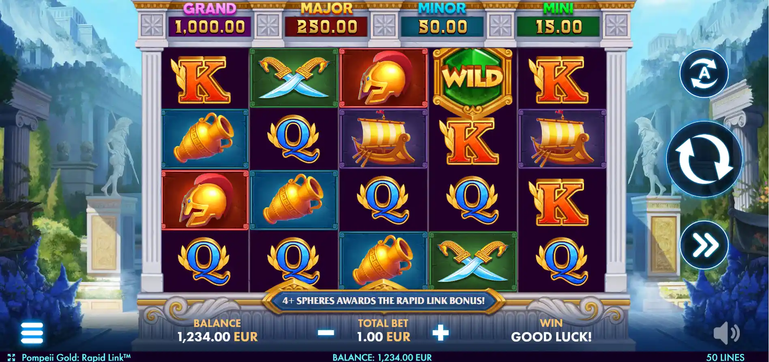Screen dimensions: 769x362
Task: Click the MINI jackpot 15.00 display
Action: (x=558, y=27)
